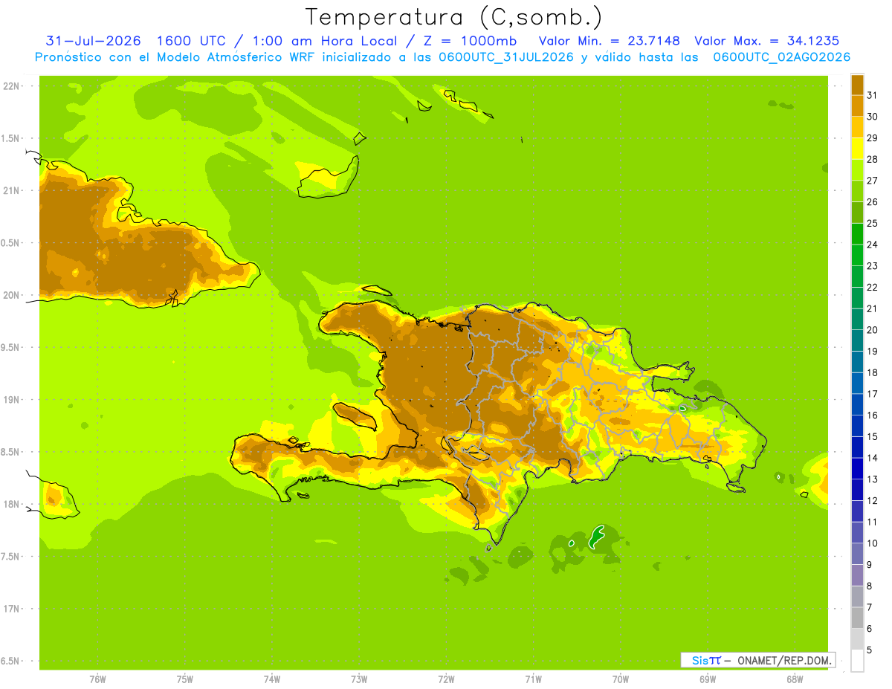Click legend value 5 on color scale
This screenshot has height=689, width=892.
[x=870, y=650]
